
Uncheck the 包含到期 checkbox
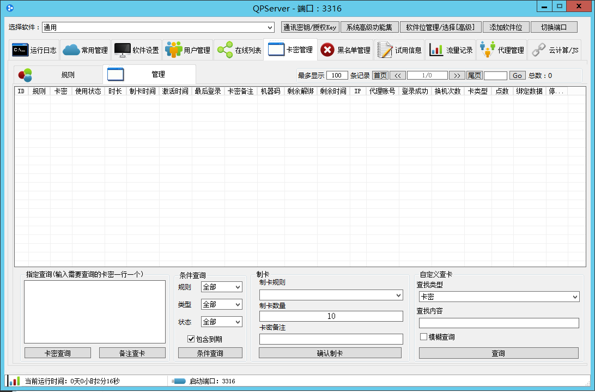point(191,339)
